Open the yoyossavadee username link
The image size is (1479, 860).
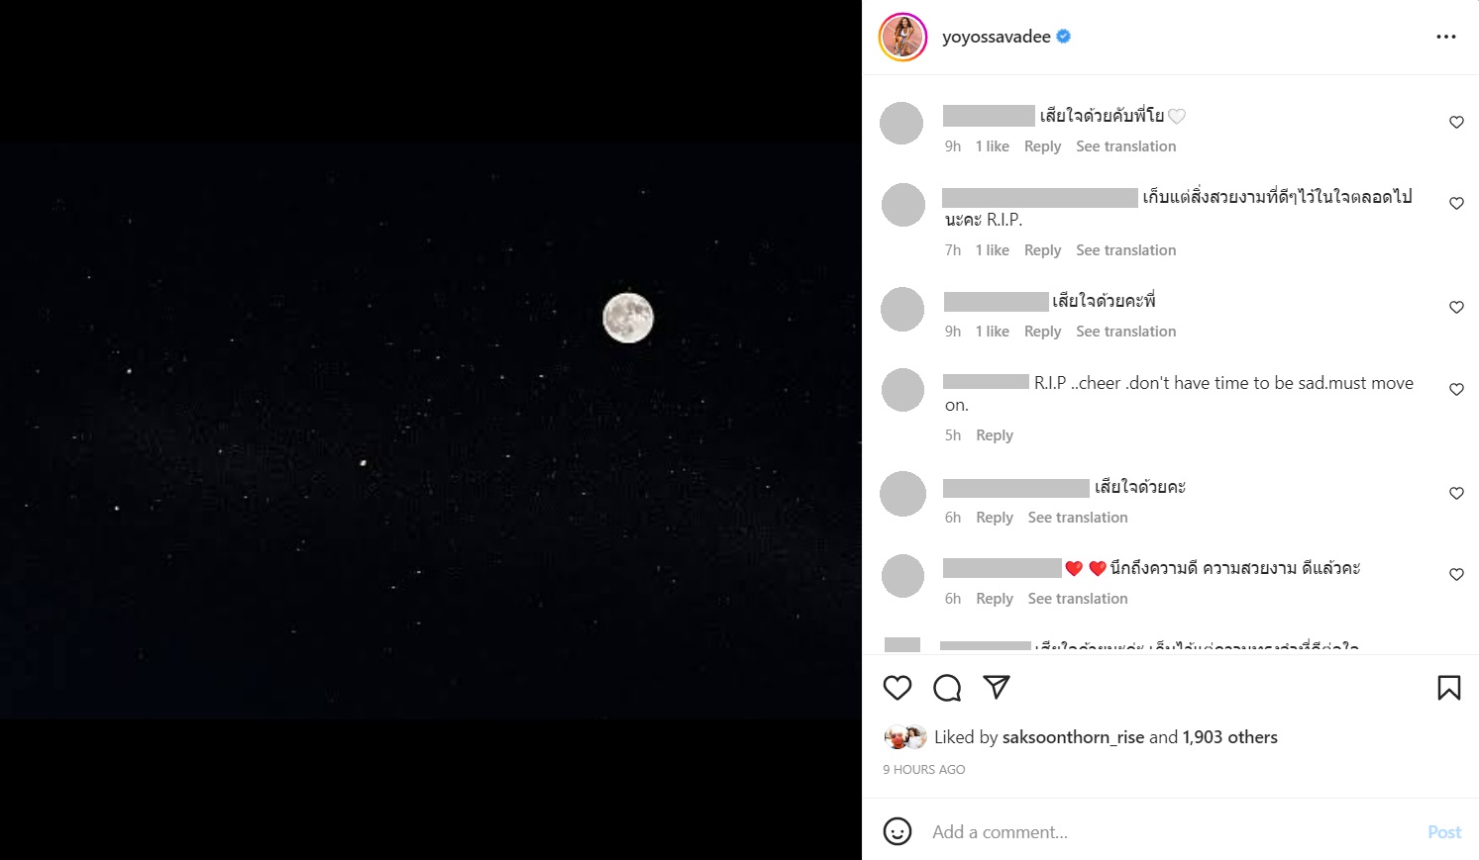point(996,37)
